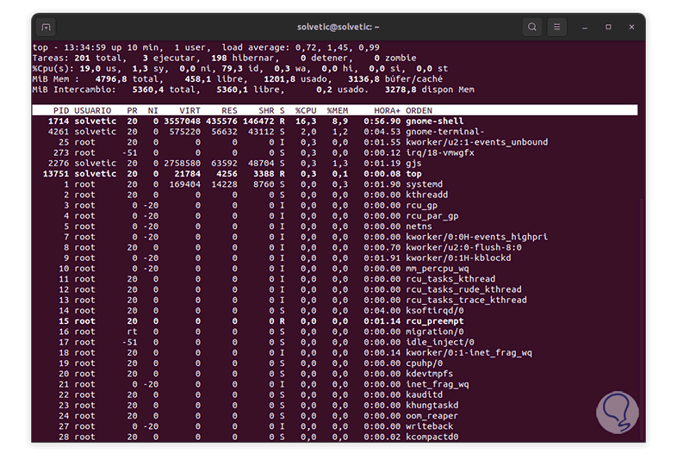
Task: Select the rcu_gp process name
Action: pyautogui.click(x=421, y=206)
